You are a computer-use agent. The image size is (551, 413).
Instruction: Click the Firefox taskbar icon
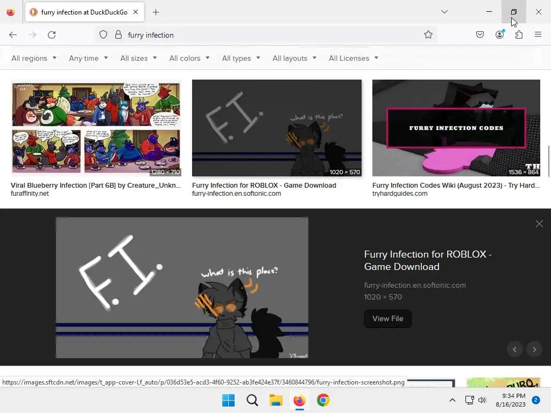[x=299, y=400]
